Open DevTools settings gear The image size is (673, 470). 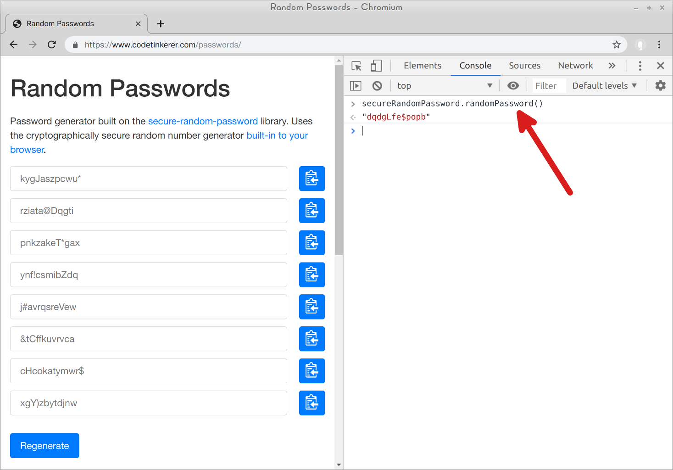[x=660, y=85]
